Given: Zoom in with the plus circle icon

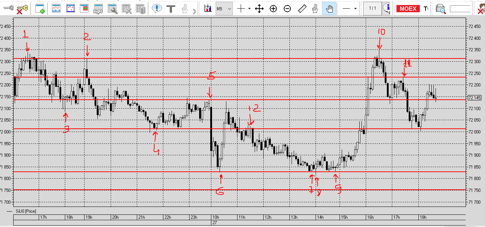Looking at the screenshot, I should 273,9.
